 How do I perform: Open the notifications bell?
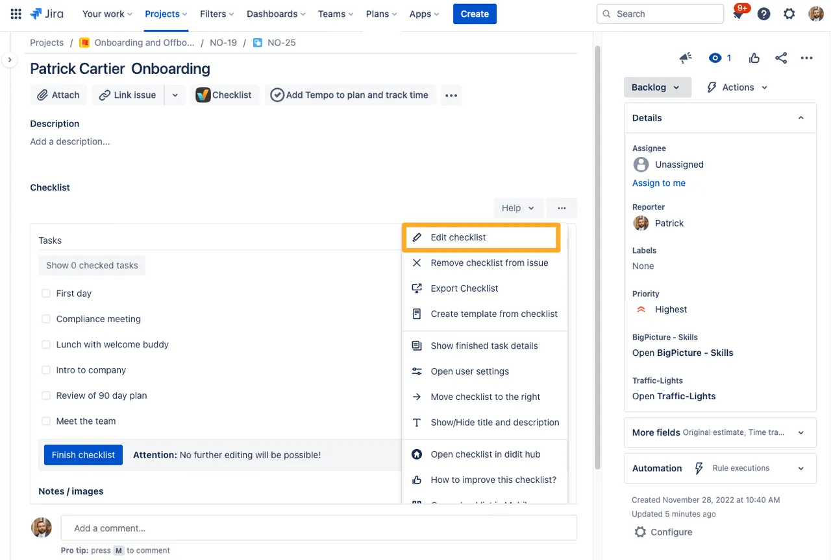click(738, 14)
